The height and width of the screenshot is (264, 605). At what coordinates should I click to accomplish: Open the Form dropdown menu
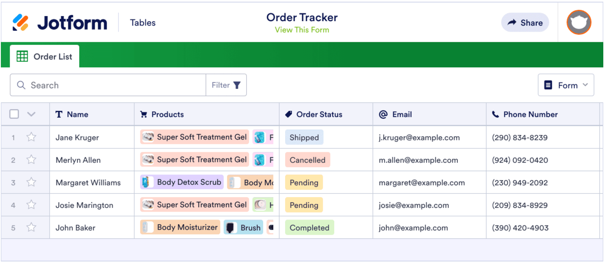pos(566,85)
